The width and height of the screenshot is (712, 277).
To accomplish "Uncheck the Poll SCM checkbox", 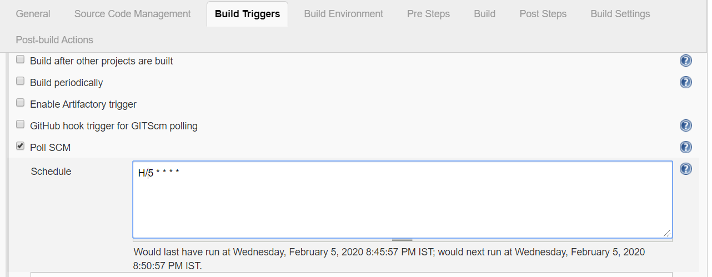I will 21,146.
